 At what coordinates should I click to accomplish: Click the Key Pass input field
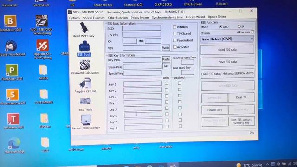pyautogui.click(x=142, y=60)
